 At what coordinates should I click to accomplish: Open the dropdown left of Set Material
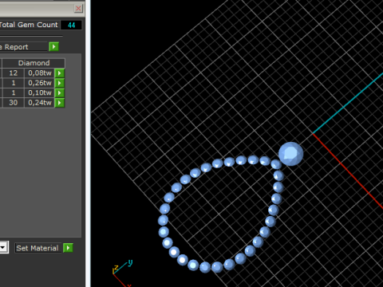tap(3, 247)
